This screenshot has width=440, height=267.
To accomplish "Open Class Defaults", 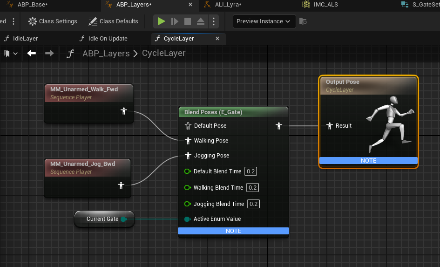I will [x=113, y=21].
